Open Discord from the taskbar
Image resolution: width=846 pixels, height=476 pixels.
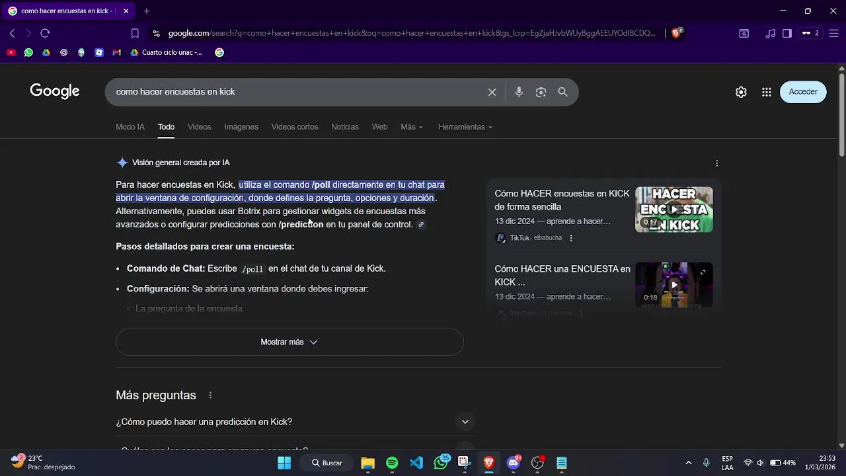(514, 463)
